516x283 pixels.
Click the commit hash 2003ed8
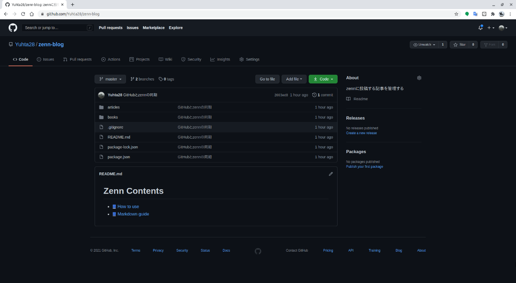[x=281, y=95]
